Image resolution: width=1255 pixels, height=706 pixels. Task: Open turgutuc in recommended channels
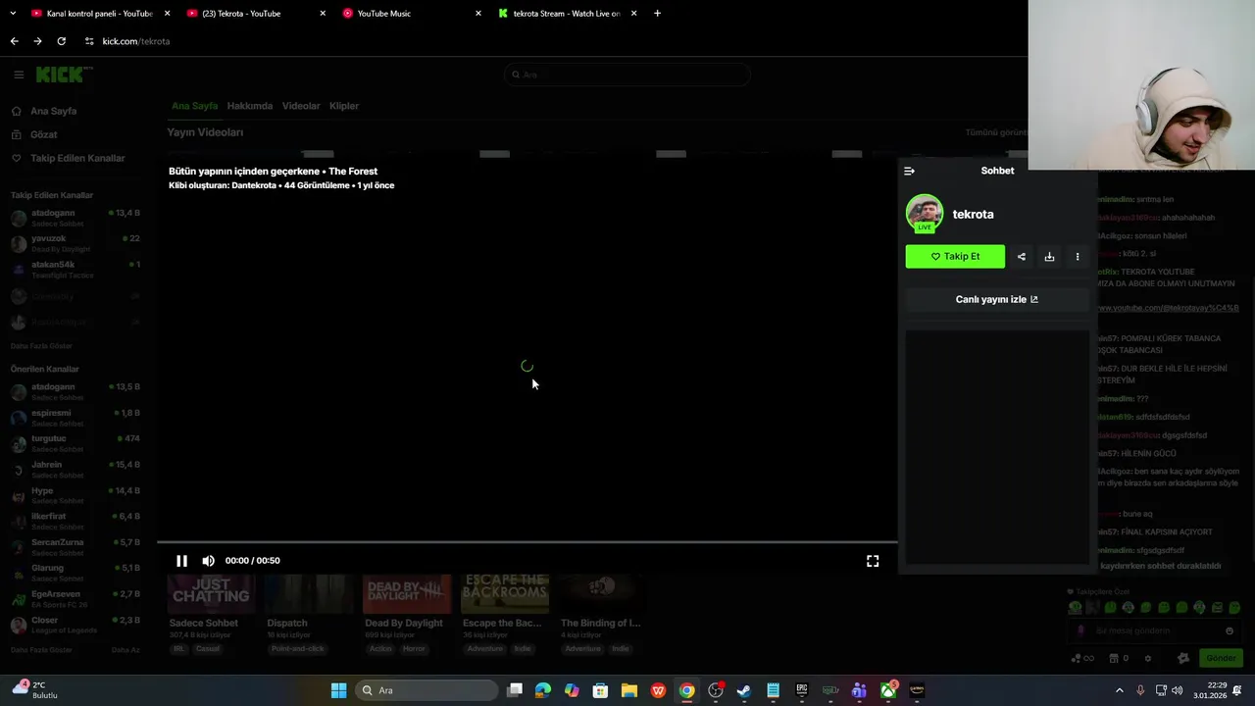(75, 443)
